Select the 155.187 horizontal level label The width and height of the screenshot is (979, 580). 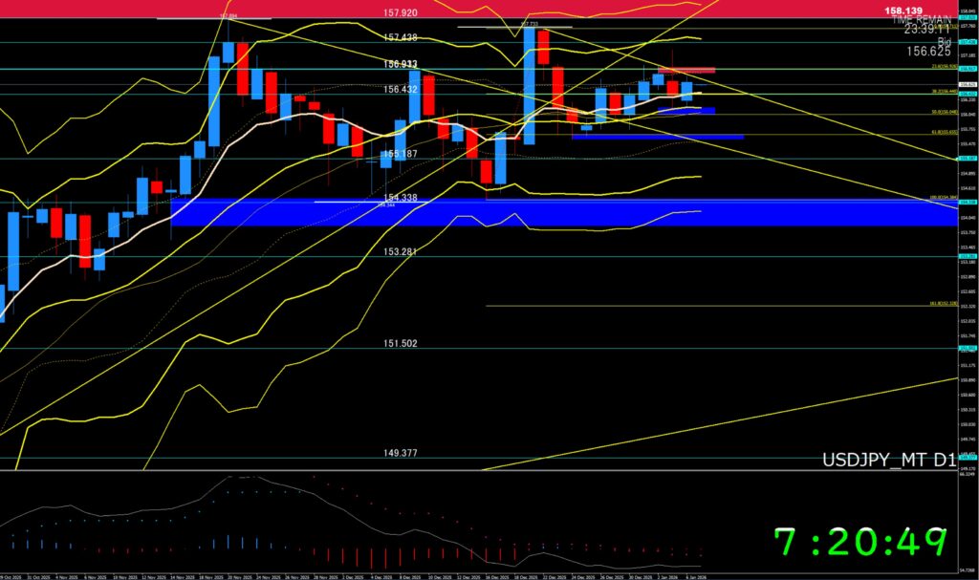[402, 153]
